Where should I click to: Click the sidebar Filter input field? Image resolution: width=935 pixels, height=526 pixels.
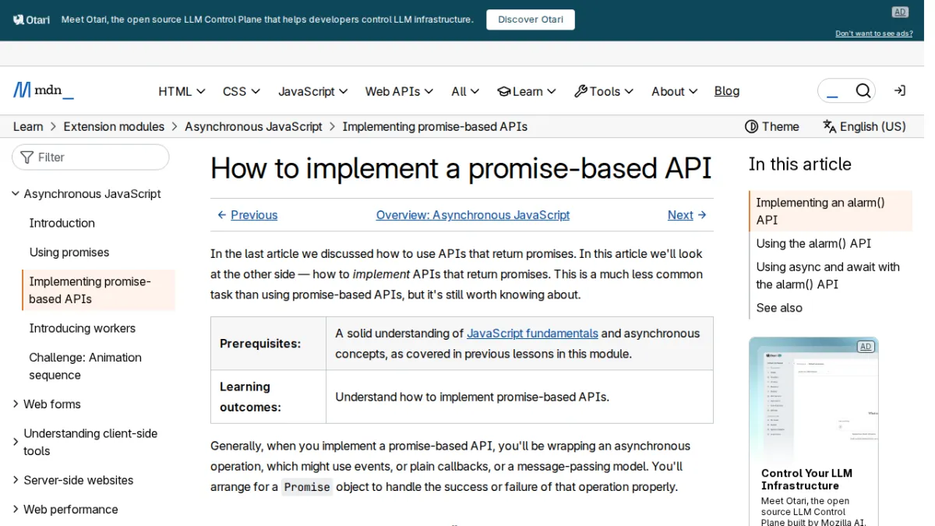pos(90,157)
